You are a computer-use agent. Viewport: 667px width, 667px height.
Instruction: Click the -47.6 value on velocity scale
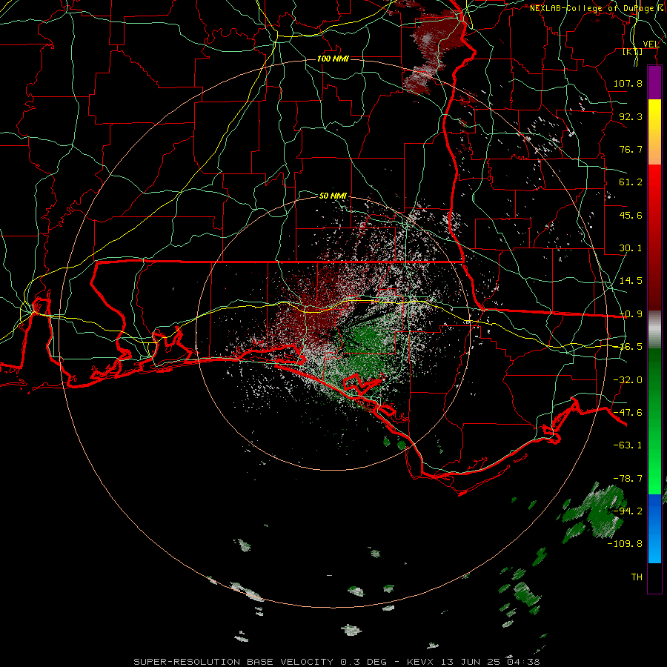point(628,413)
